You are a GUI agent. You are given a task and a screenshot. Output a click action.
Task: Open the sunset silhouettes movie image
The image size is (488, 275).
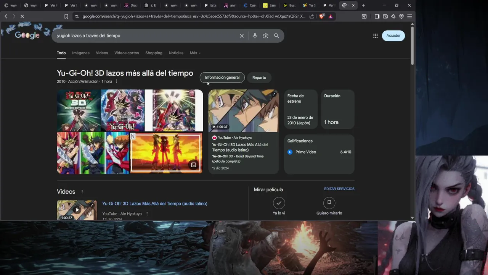coord(166,153)
